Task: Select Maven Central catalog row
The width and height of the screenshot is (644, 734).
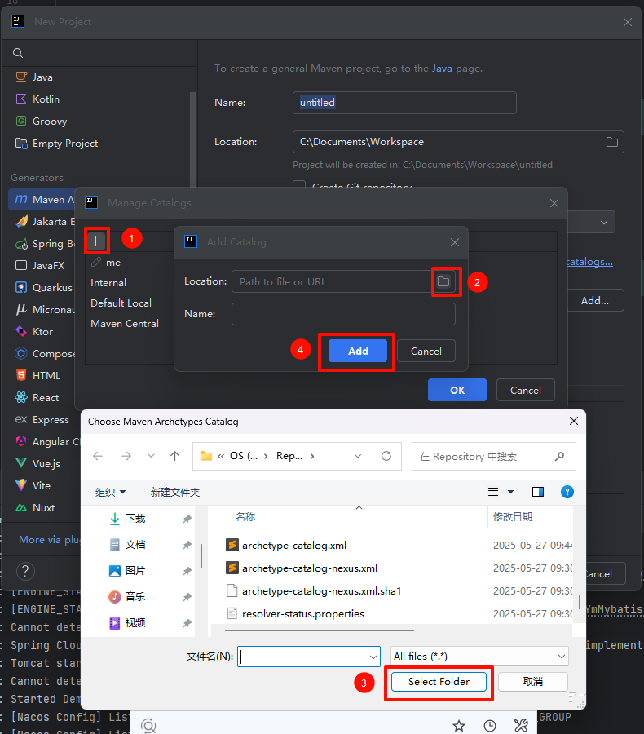Action: pyautogui.click(x=125, y=324)
